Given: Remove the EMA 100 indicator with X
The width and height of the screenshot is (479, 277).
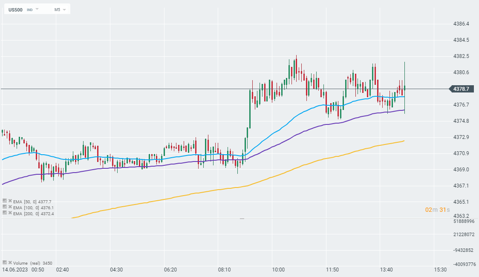Looking at the screenshot, I should click(10, 207).
